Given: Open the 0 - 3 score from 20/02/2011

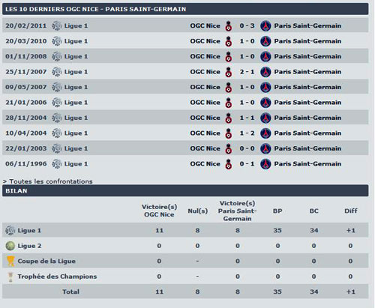Looking at the screenshot, I should pyautogui.click(x=247, y=25).
